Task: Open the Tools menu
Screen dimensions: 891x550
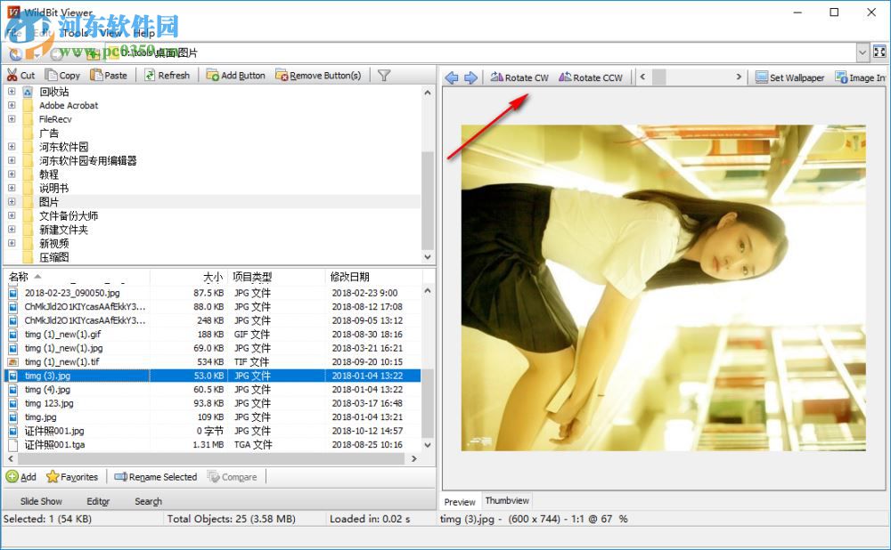Action: pos(75,32)
